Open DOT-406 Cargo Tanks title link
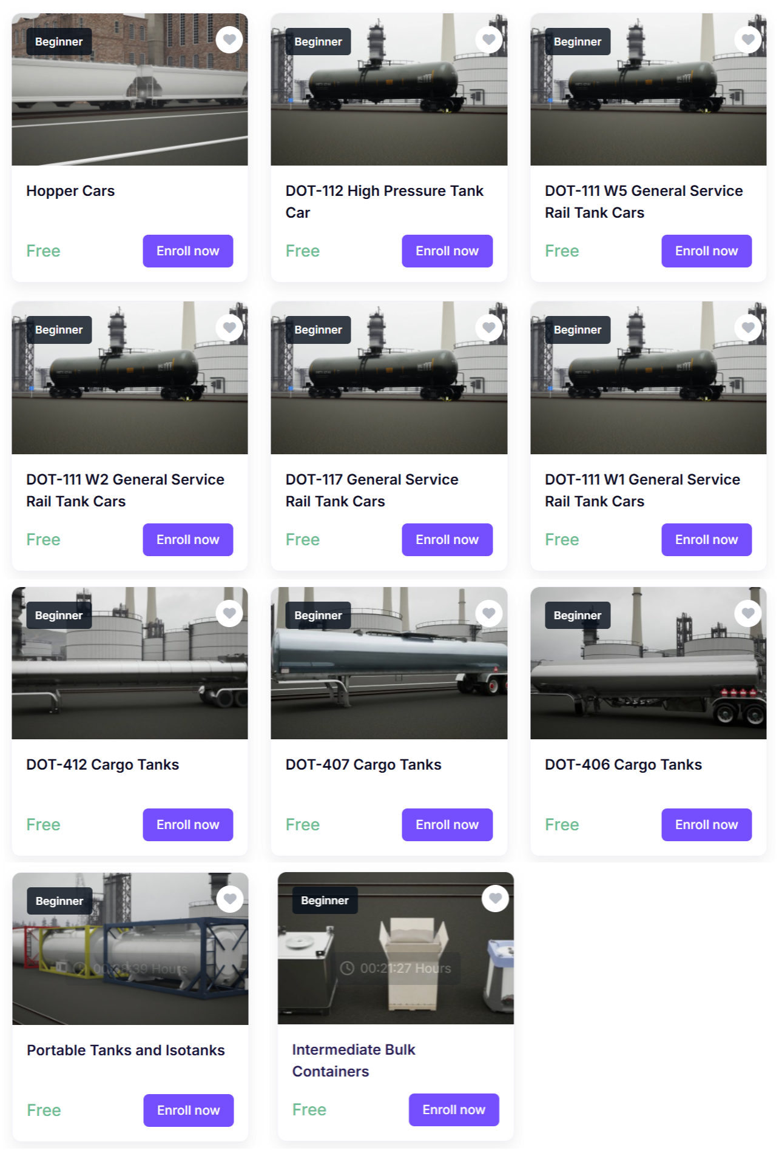Screen dimensions: 779x1159 click(x=623, y=765)
